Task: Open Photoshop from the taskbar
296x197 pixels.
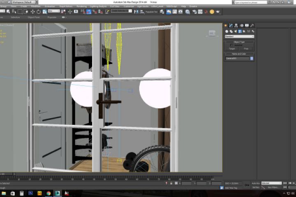Action: click(x=30, y=193)
